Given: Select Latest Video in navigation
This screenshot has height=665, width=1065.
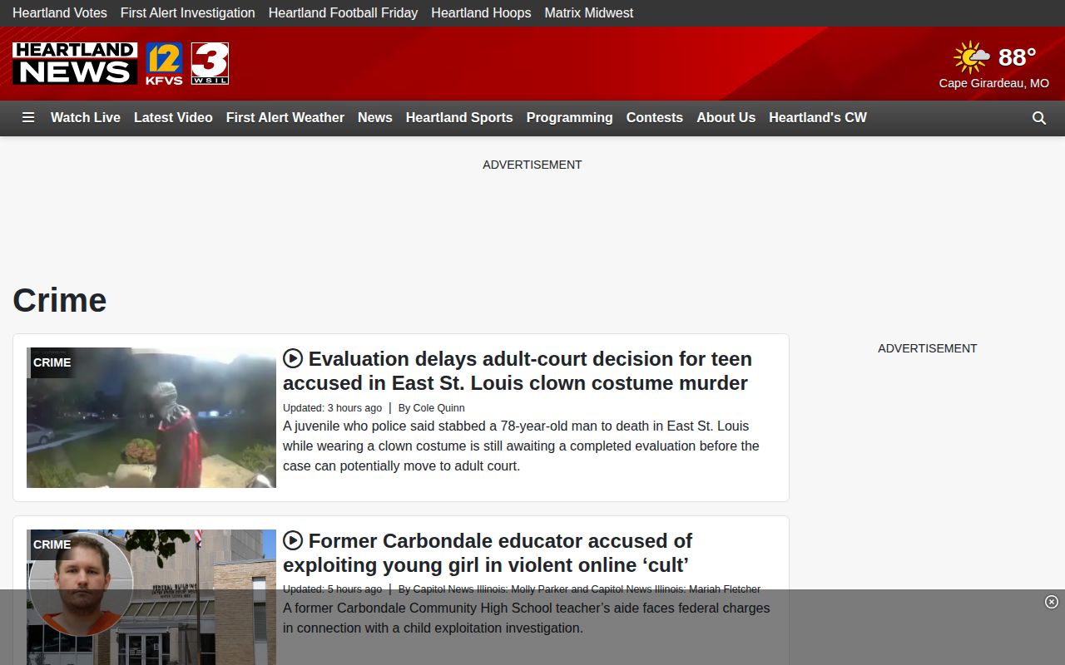Looking at the screenshot, I should [173, 118].
